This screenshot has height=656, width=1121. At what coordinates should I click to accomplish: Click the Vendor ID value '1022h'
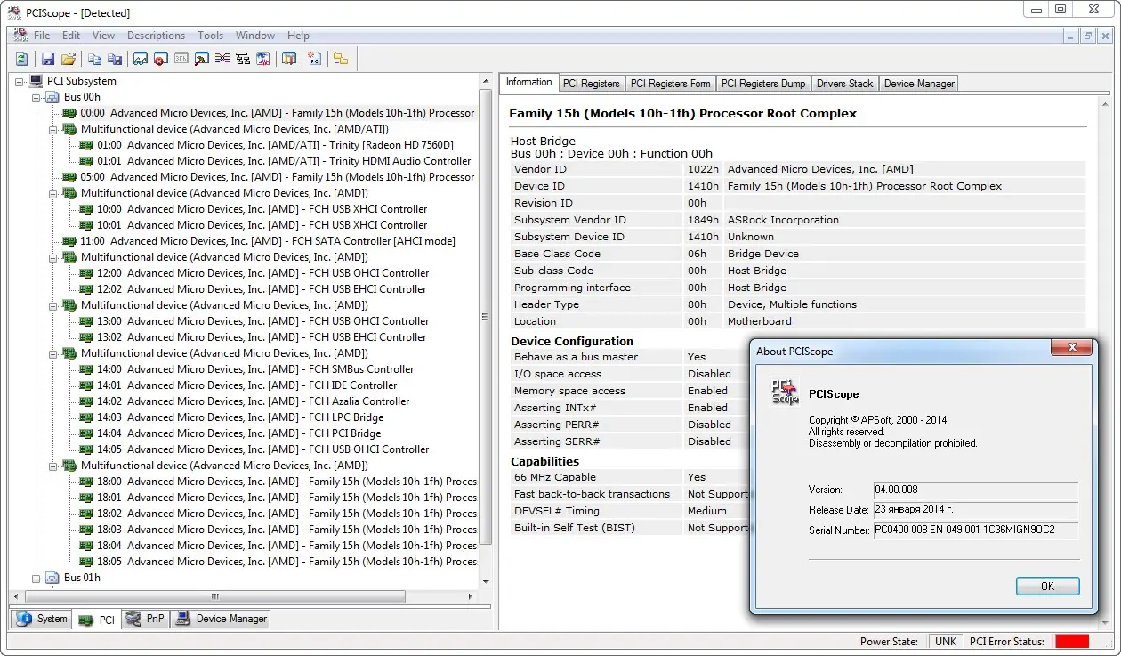[x=703, y=169]
